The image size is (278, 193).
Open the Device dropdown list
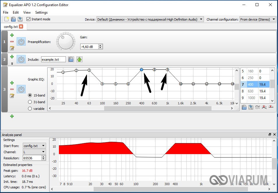(x=150, y=19)
